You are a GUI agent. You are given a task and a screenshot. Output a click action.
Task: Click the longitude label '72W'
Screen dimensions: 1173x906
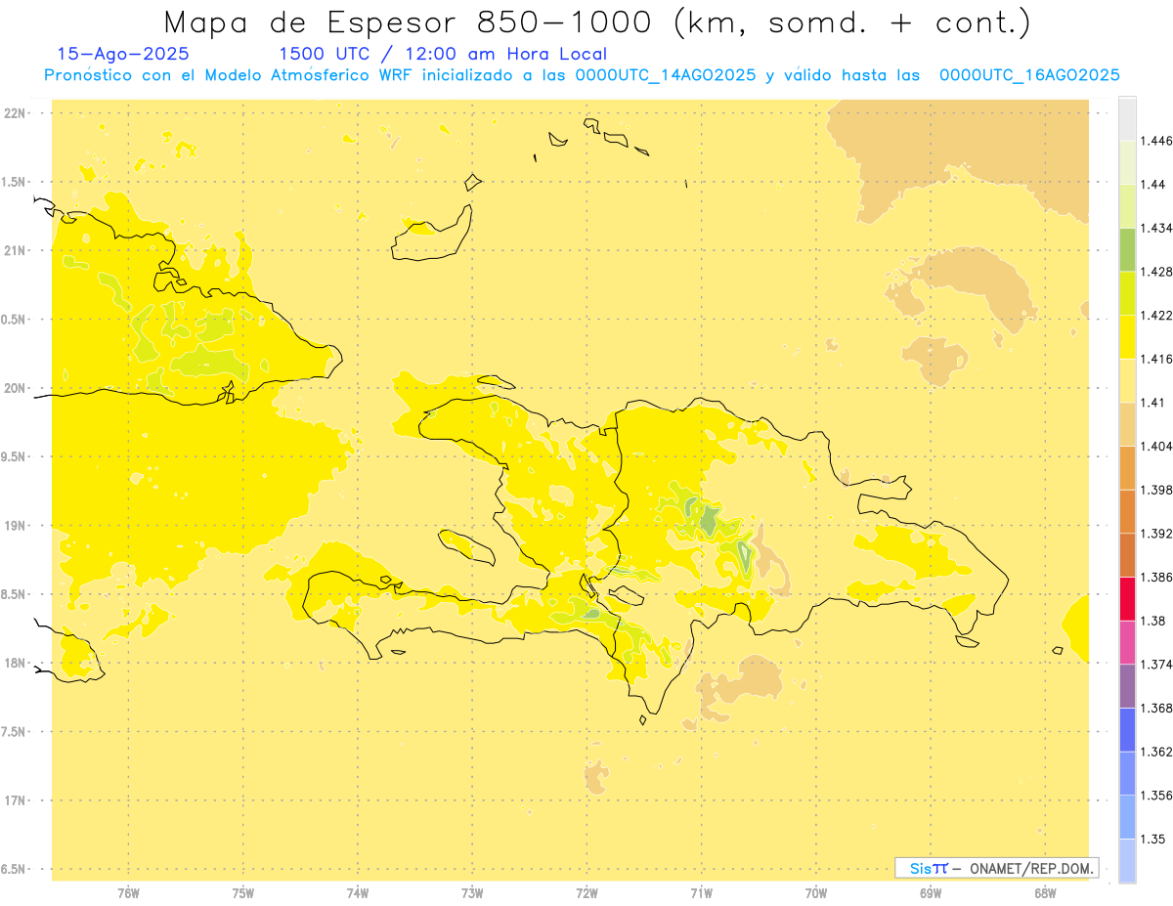click(587, 892)
